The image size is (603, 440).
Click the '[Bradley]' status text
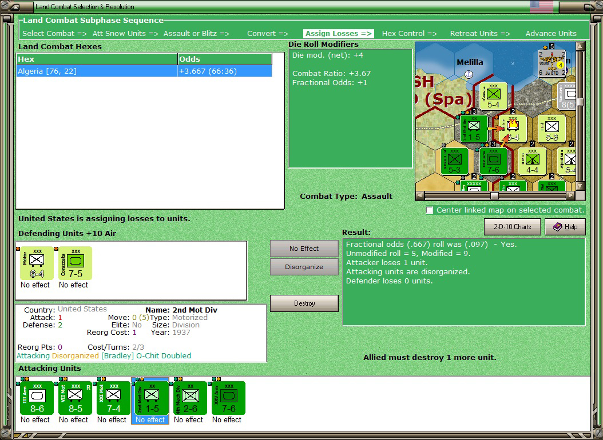(x=117, y=356)
